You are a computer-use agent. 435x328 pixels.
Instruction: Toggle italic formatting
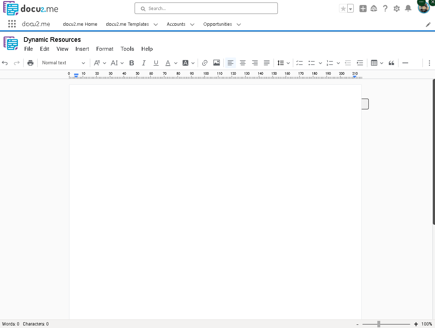(x=144, y=63)
